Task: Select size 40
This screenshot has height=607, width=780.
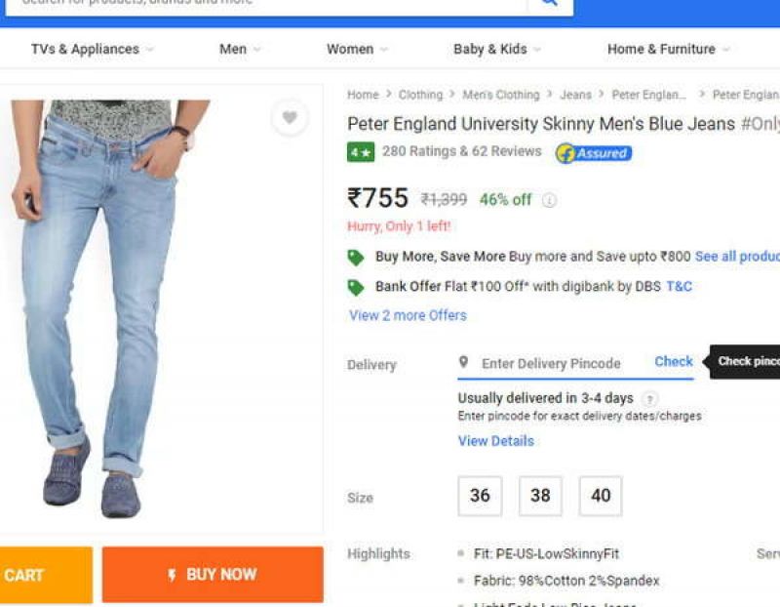Action: pyautogui.click(x=601, y=496)
